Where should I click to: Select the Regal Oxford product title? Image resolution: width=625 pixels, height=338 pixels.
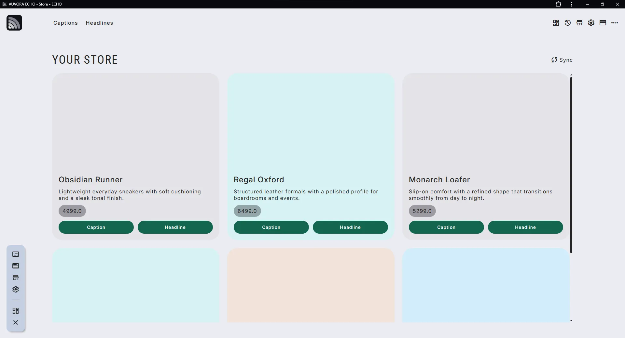click(259, 180)
